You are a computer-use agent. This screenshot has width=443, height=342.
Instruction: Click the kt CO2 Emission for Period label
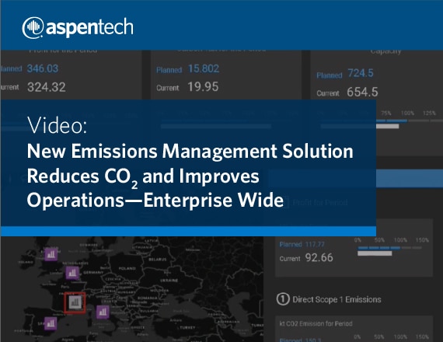click(x=316, y=323)
